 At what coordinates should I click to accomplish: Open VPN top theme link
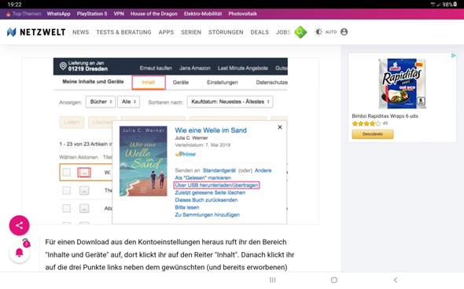click(x=119, y=13)
